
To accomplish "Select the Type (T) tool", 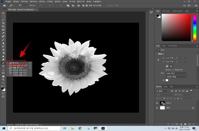I will pyautogui.click(x=3, y=66).
